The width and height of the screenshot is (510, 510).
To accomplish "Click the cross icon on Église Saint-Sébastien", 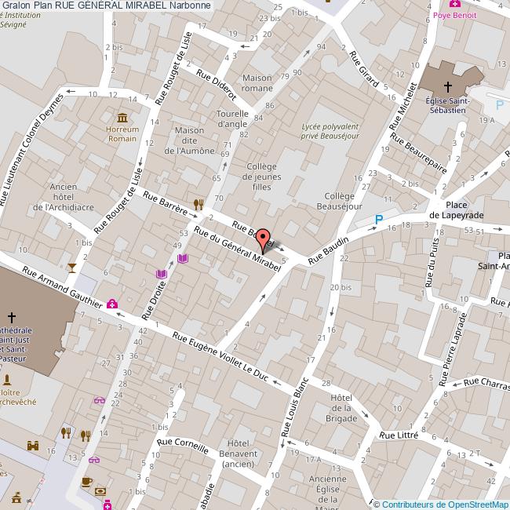I will (x=449, y=87).
